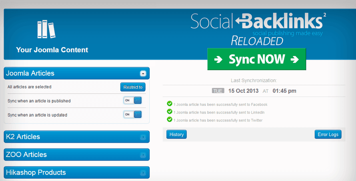Screen dimensions: 356x181
Task: Click the green checkmark beside the Facebook message
Action: point(170,104)
